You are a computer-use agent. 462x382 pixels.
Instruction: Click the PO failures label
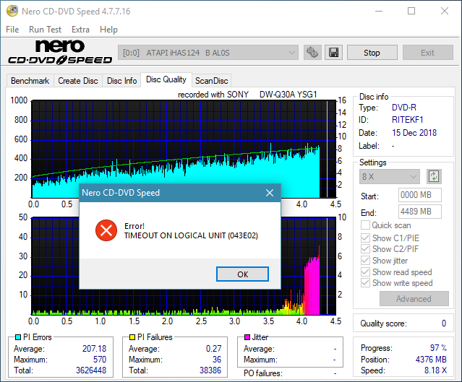[263, 373]
